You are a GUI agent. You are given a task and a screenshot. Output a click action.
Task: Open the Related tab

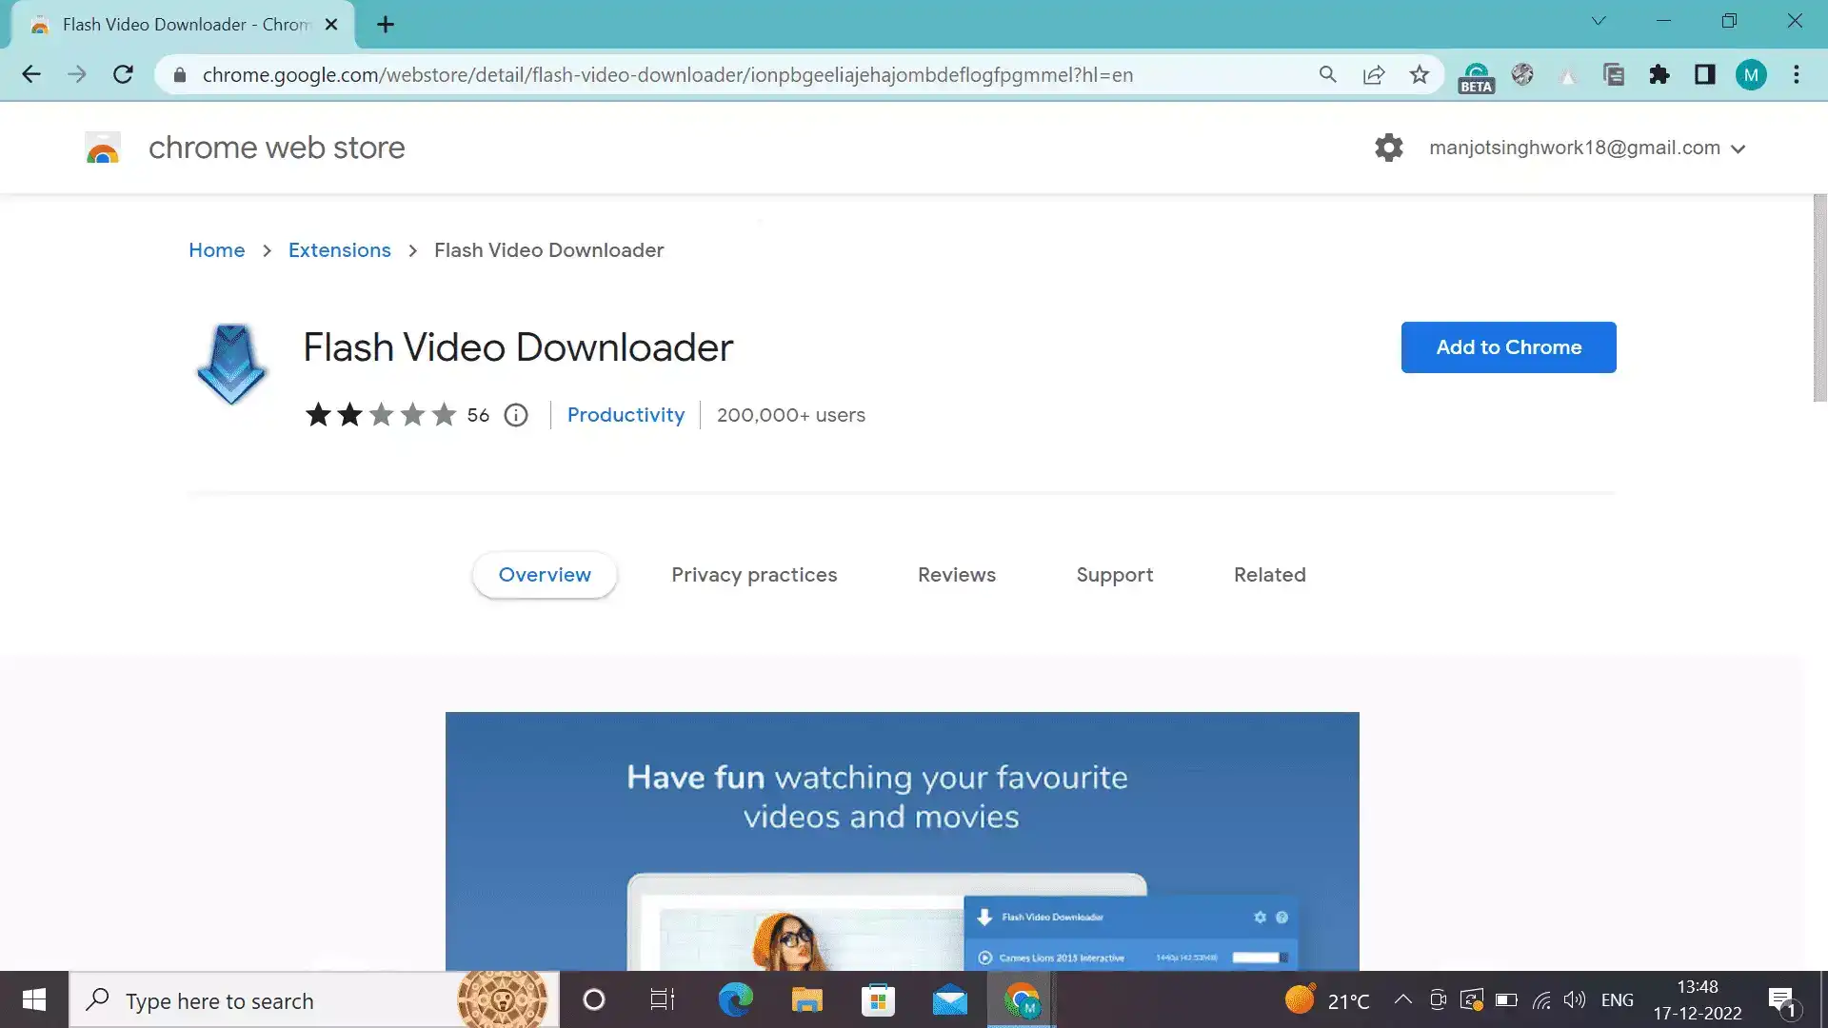pos(1270,575)
